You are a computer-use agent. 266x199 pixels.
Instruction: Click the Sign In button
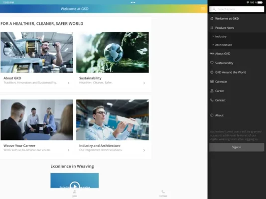(237, 147)
